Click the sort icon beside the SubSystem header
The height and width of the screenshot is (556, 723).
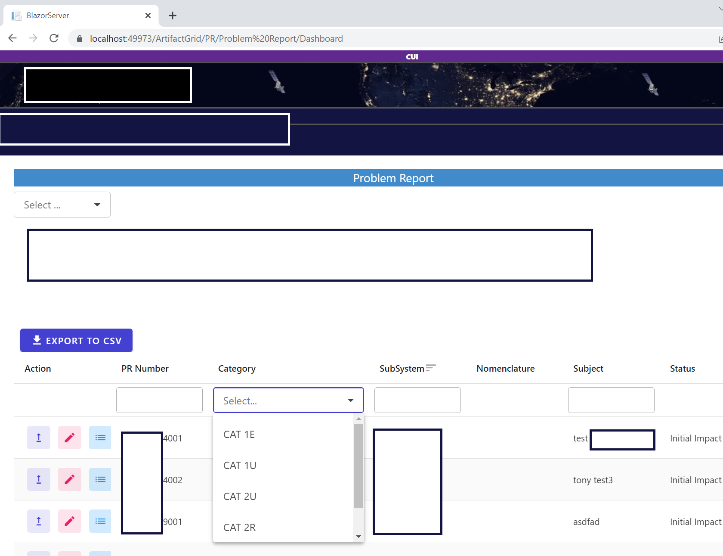431,367
